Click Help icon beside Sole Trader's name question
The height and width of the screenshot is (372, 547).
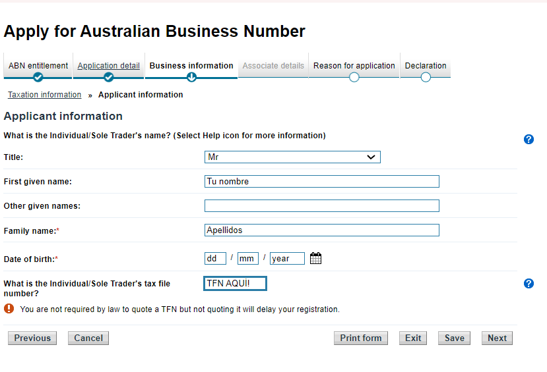tap(529, 140)
